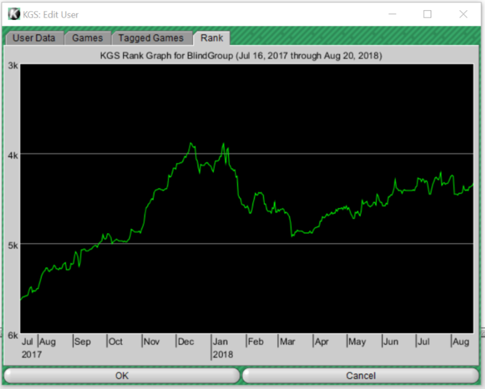Switch to the User Data tab
This screenshot has height=389, width=485.
coord(34,38)
